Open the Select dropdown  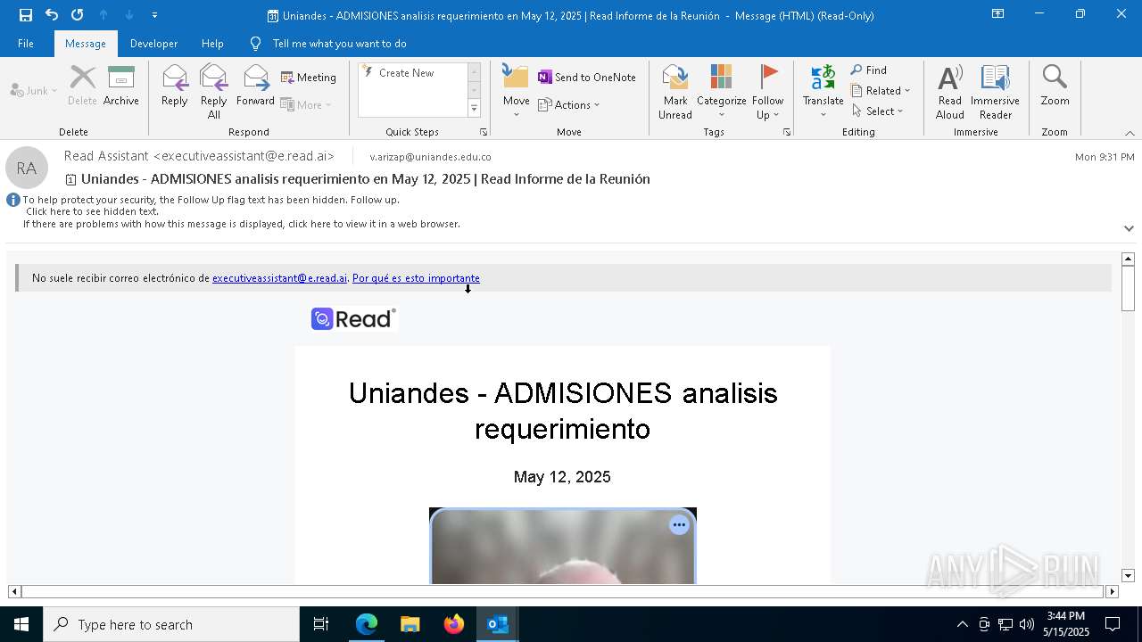point(879,111)
